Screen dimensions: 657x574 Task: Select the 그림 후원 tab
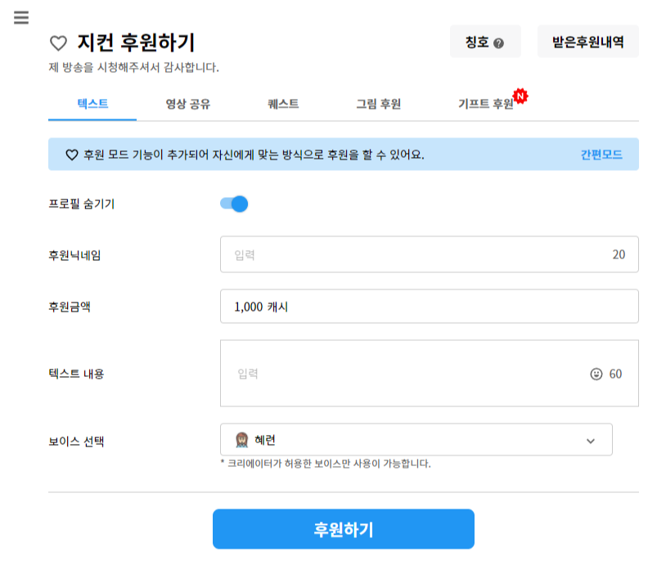point(378,104)
